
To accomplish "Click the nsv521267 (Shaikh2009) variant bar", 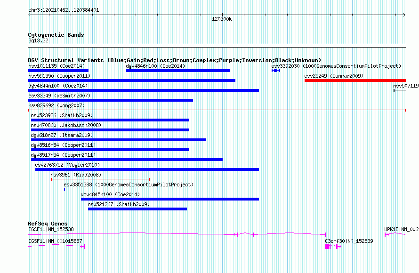I will [137, 209].
